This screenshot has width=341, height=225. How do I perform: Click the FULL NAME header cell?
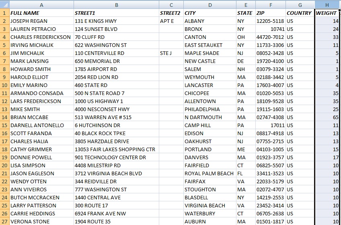click(x=41, y=13)
